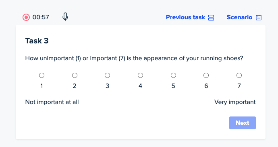Click the Scenario notepad icon
The height and width of the screenshot is (147, 278).
tap(259, 18)
